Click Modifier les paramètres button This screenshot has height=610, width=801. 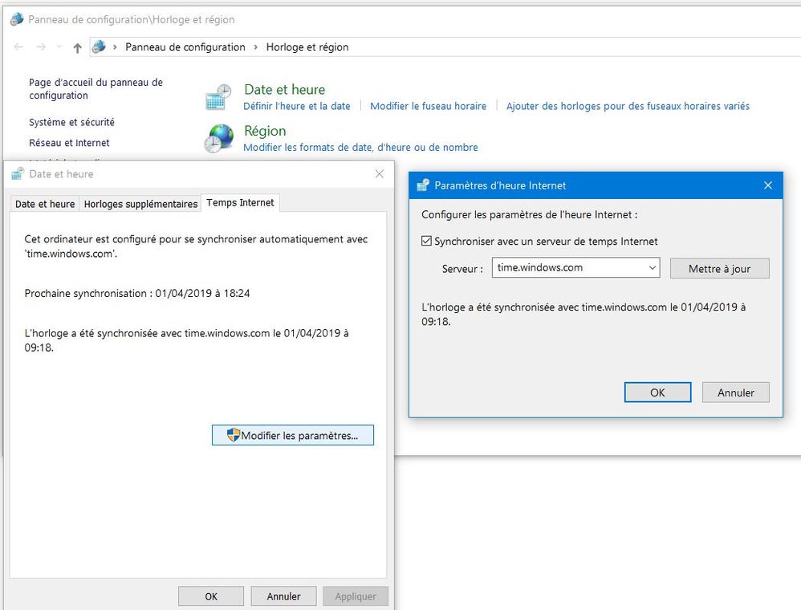pyautogui.click(x=293, y=435)
